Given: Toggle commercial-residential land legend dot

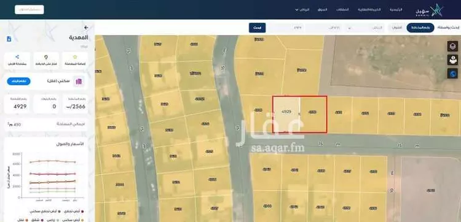Looking at the screenshot, I should (60, 211).
